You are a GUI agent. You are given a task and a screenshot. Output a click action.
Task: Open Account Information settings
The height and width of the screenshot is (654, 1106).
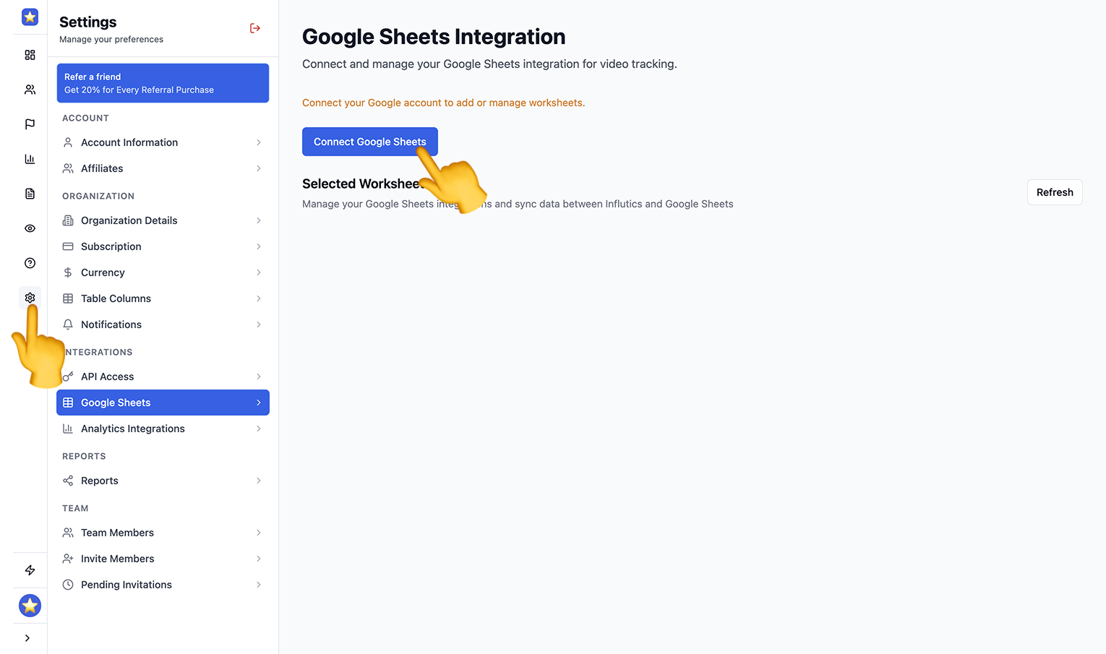click(163, 142)
